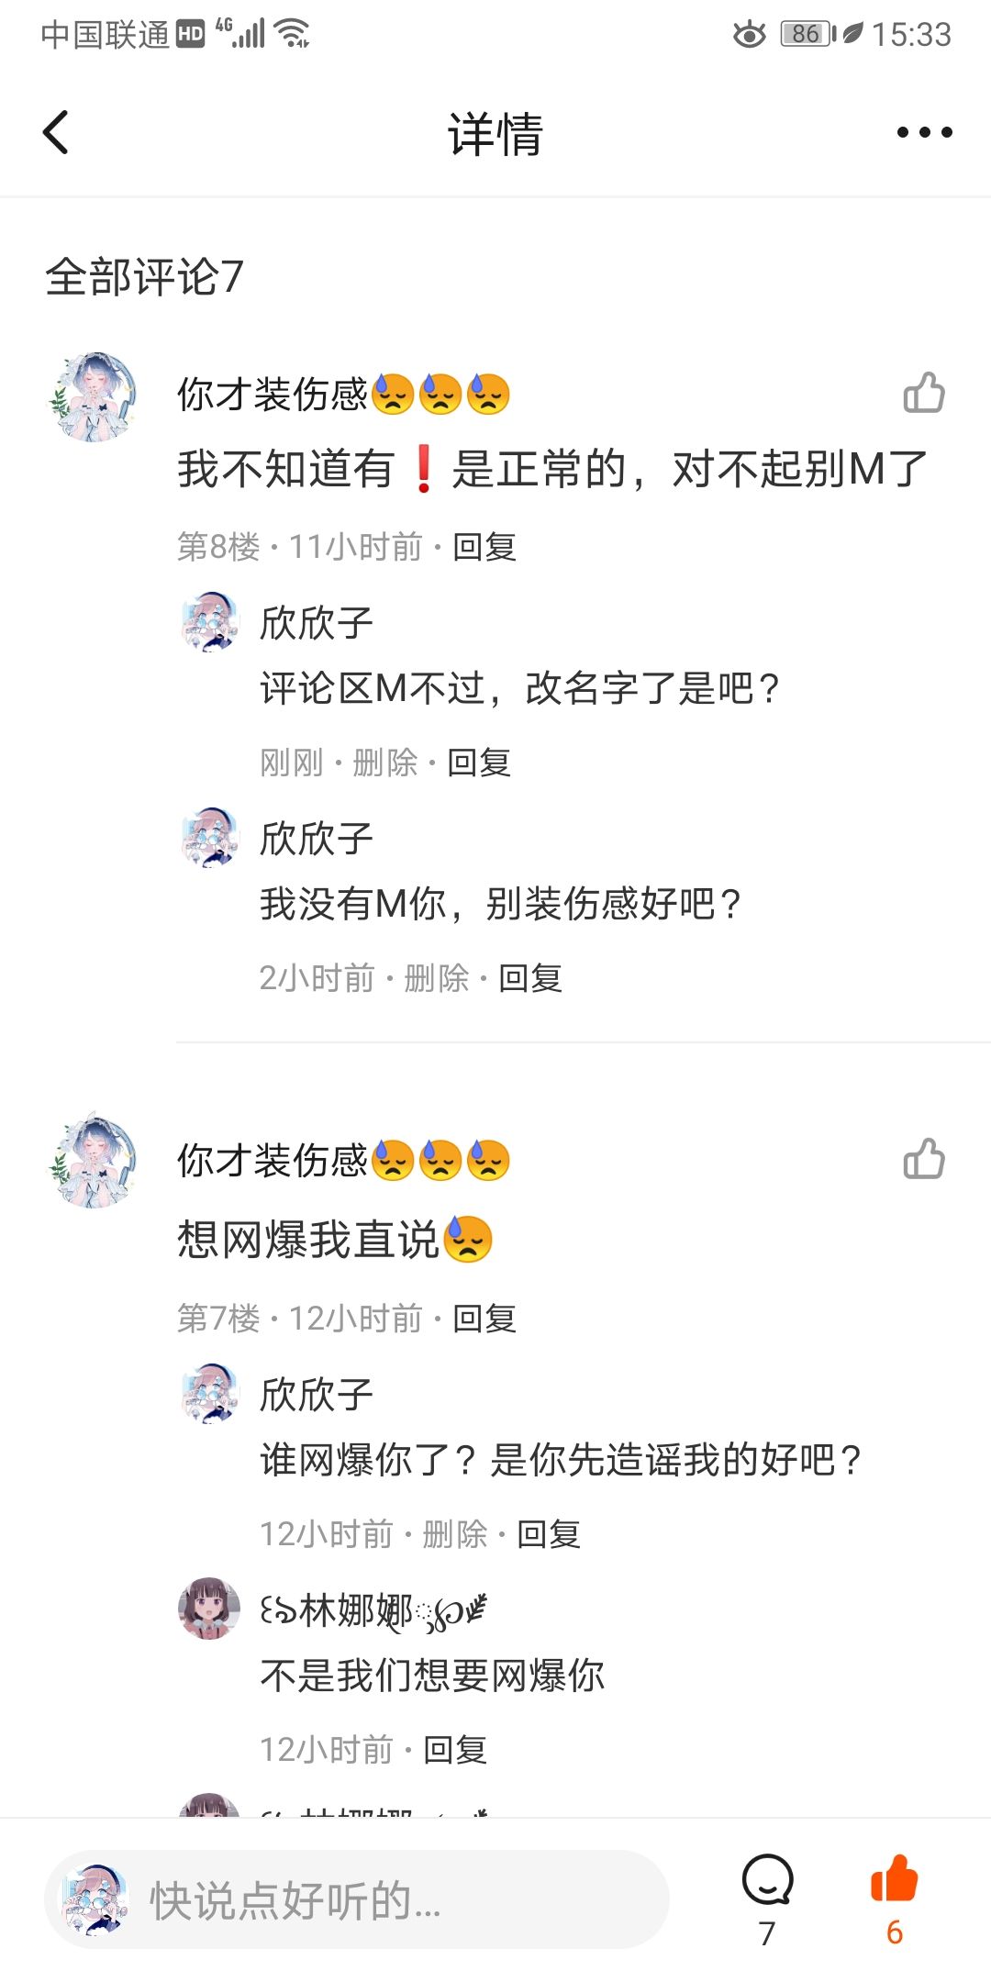This screenshot has width=991, height=1982.
Task: Tap the back arrow icon
Action: 57,132
